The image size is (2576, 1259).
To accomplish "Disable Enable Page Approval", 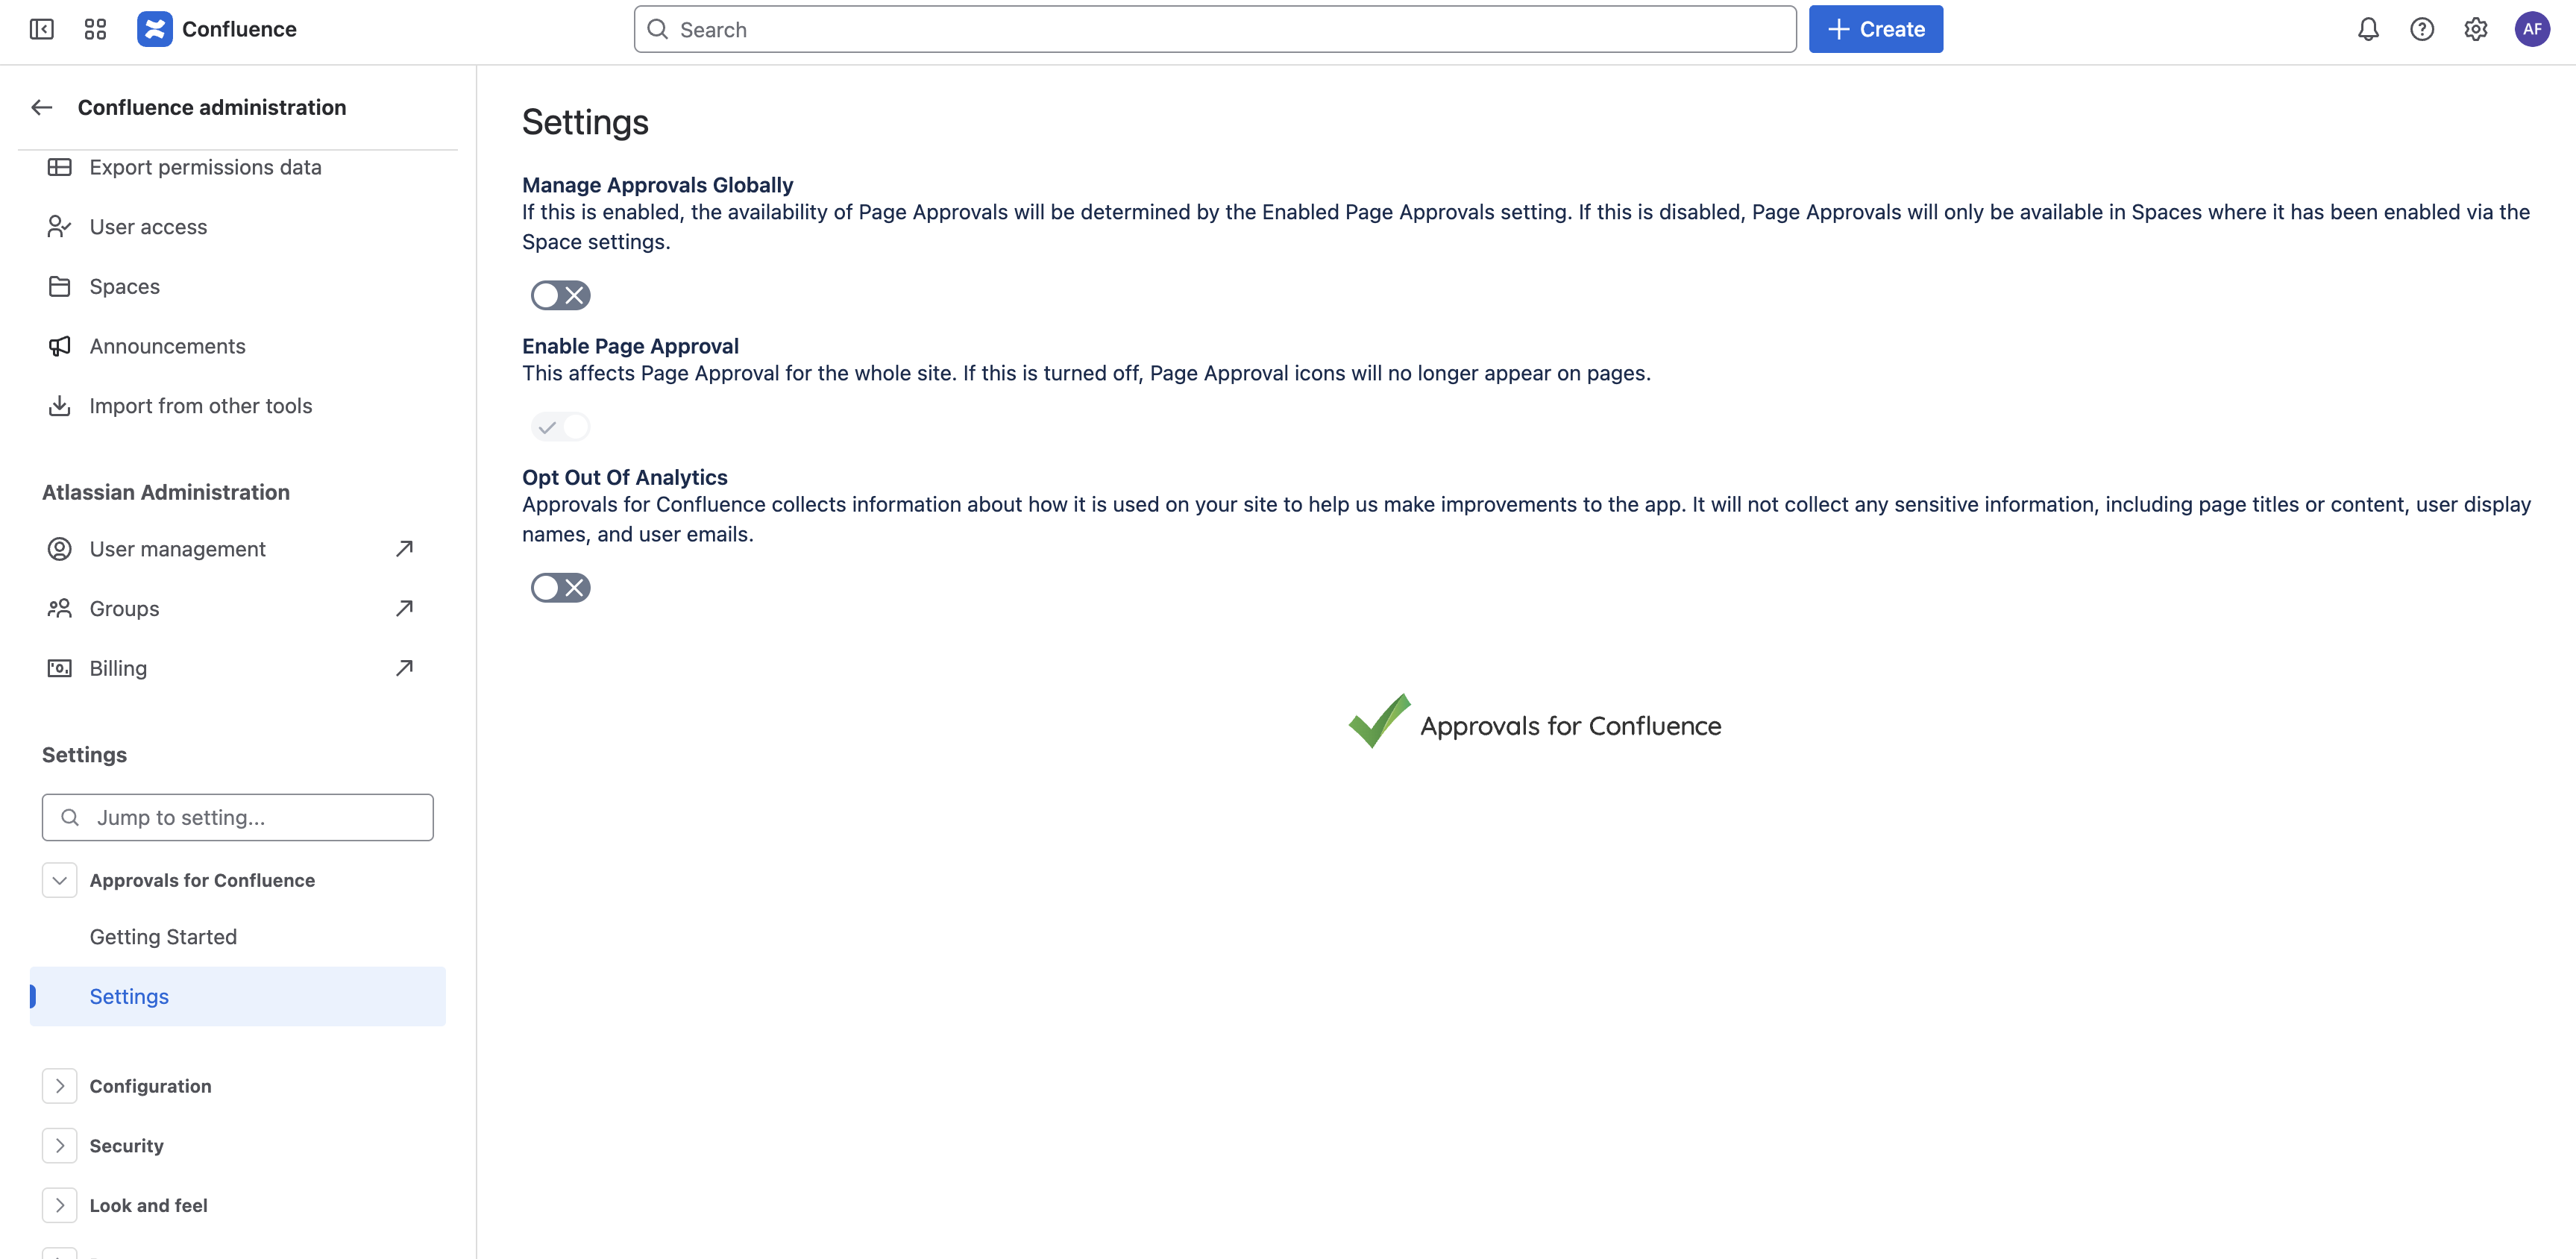I will pyautogui.click(x=560, y=426).
